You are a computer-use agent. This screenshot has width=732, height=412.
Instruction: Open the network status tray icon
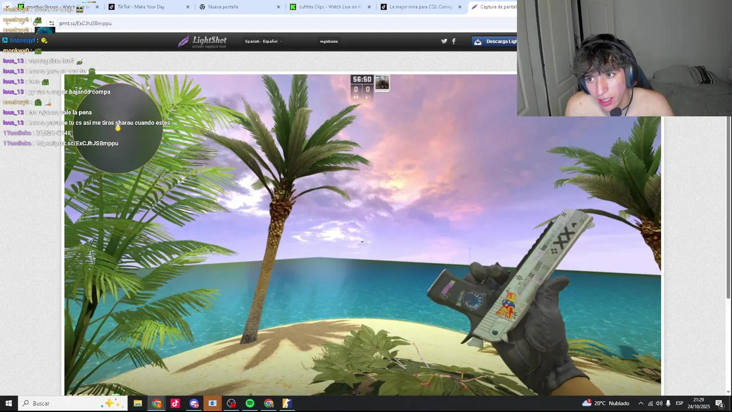pos(650,403)
